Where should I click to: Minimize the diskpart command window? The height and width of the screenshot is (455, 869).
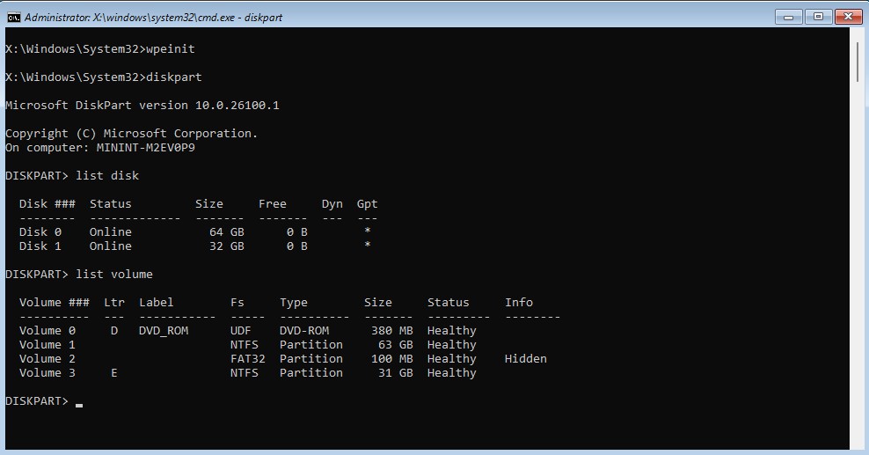coord(789,17)
